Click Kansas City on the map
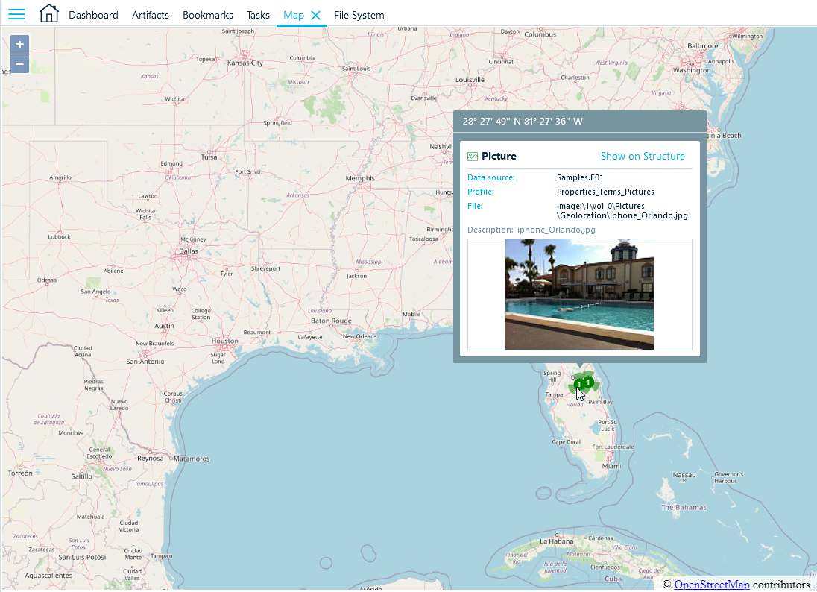The image size is (817, 592). click(245, 63)
